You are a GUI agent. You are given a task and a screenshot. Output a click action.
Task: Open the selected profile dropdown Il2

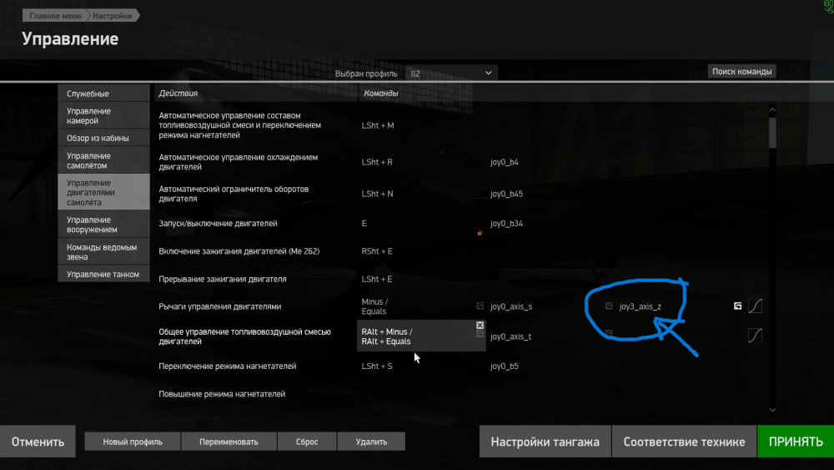click(x=451, y=73)
